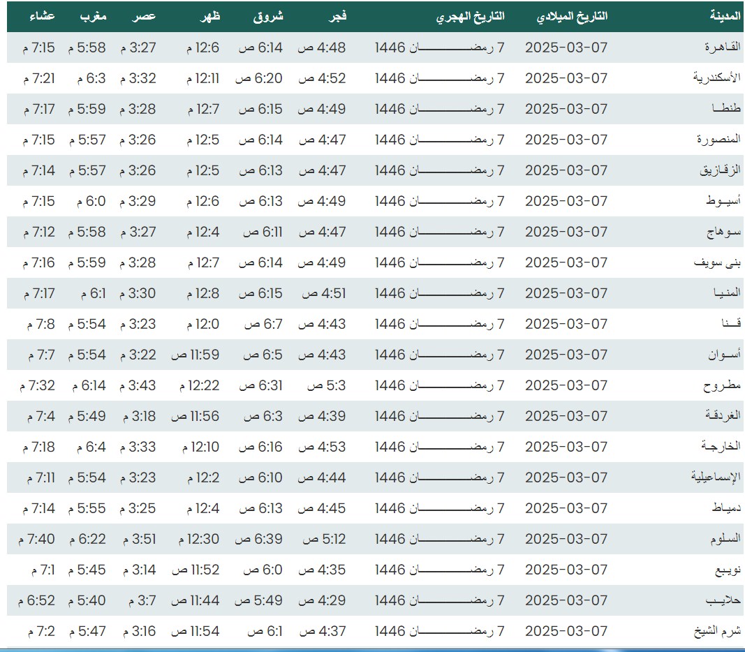Select the Gregorian date in the دمياط row
Screen dimensions: 745x652
click(x=566, y=508)
